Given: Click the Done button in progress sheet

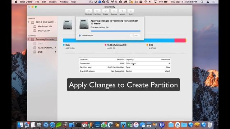Looking at the screenshot, I should pos(135,35).
